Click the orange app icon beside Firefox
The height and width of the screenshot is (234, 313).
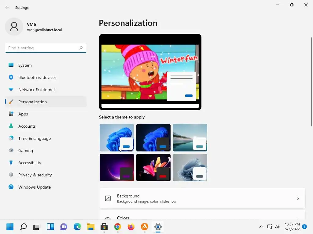coord(145,227)
